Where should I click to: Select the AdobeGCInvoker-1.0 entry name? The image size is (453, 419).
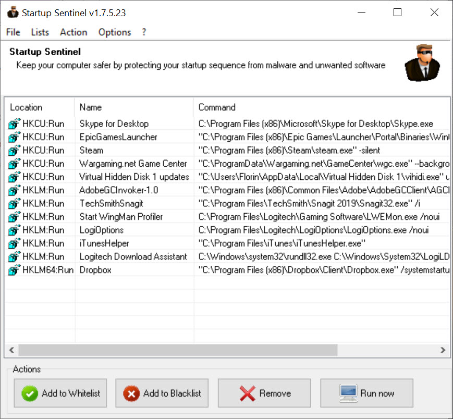[x=119, y=190]
